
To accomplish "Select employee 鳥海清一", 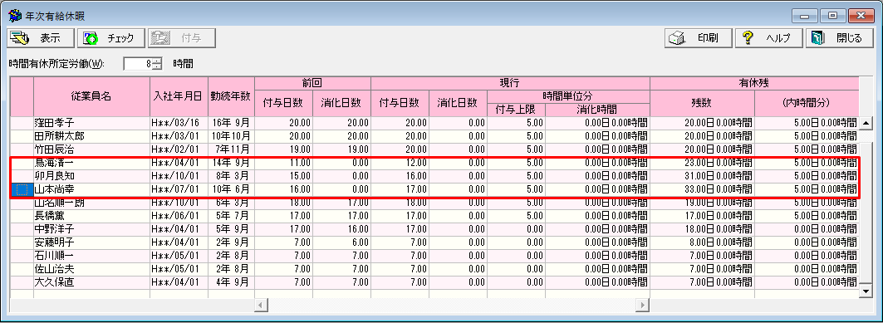I will (x=92, y=163).
